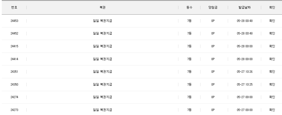Click 확인 link for ticket 24453
This screenshot has height=115, width=282.
[272, 21]
